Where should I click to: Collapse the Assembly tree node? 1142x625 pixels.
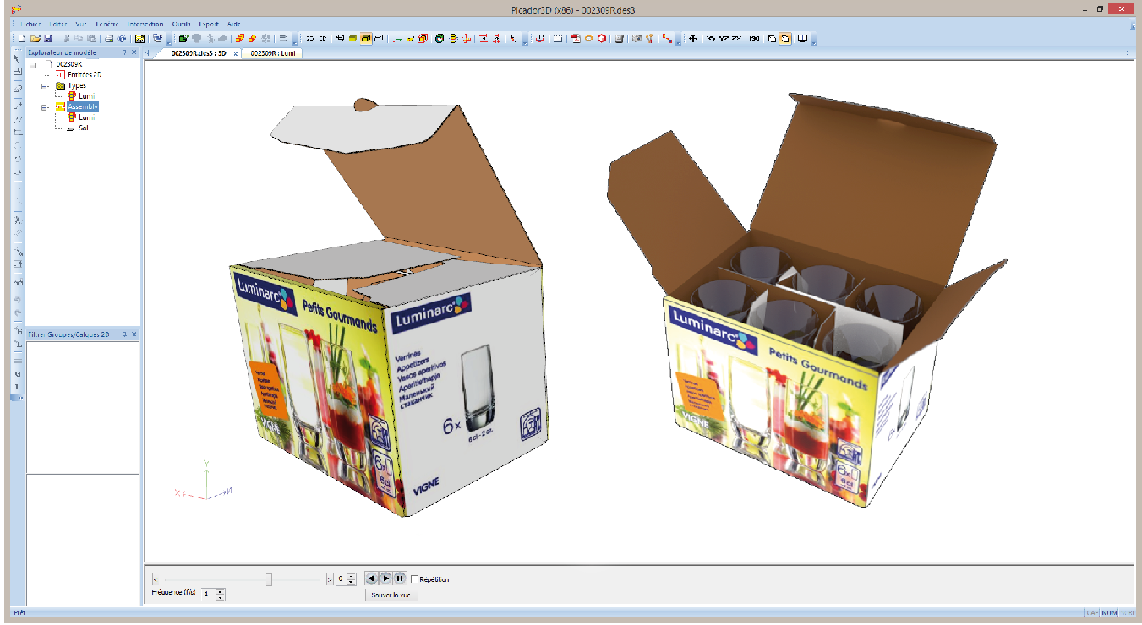[44, 107]
